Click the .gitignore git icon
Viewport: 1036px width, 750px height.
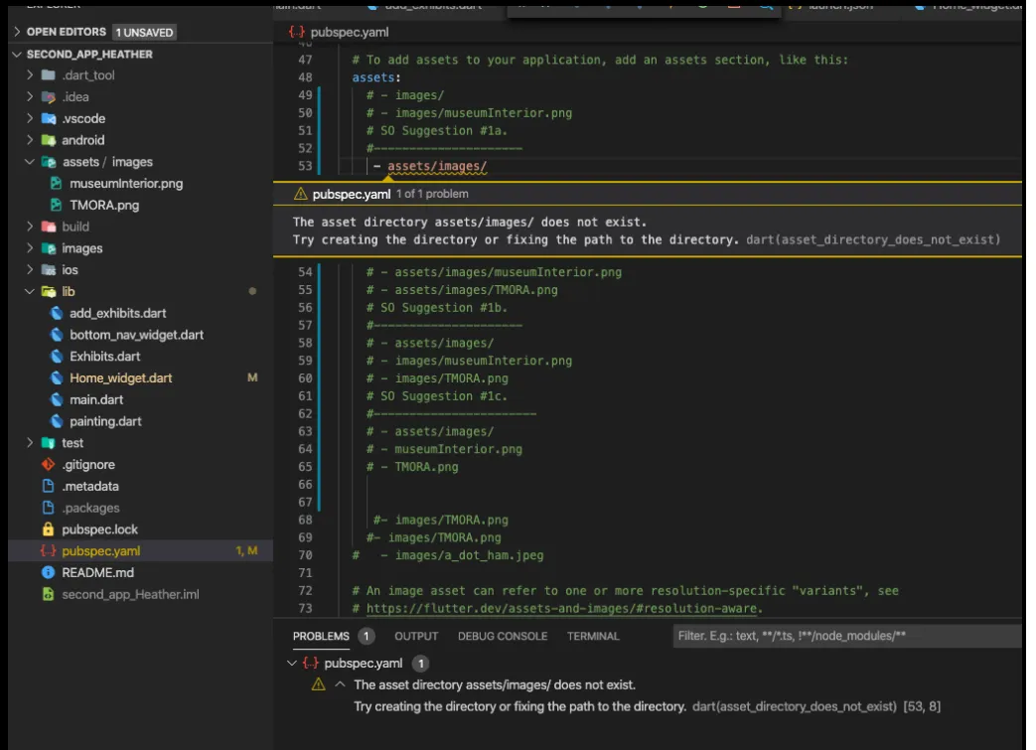pos(48,465)
